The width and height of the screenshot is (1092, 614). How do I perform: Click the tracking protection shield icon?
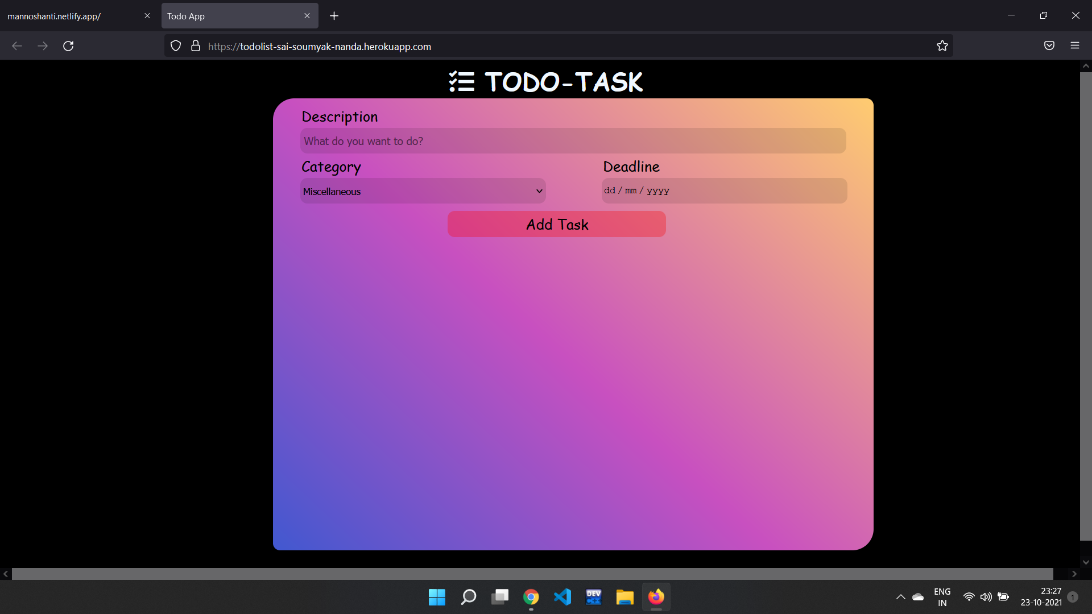(176, 46)
